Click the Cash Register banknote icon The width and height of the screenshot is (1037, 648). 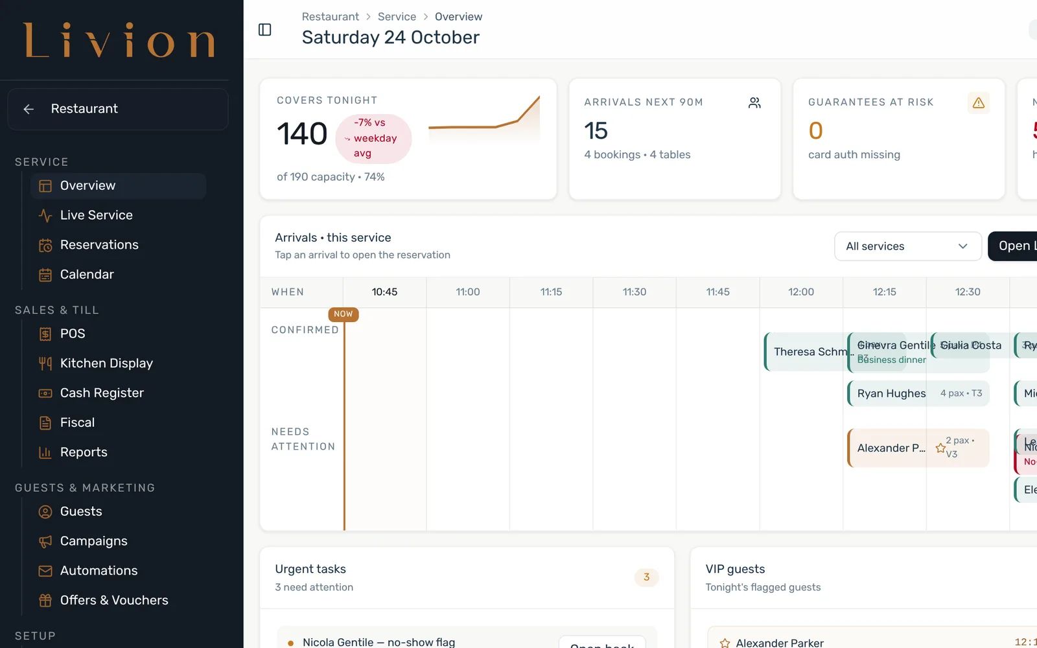45,393
